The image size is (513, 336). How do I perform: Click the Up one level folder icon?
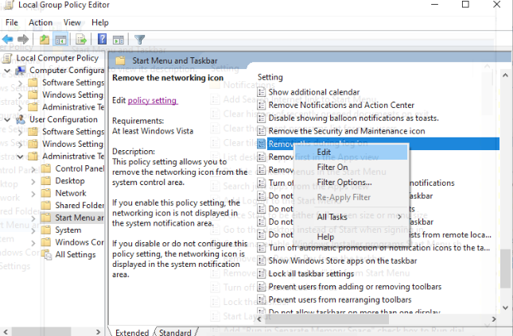pos(45,40)
